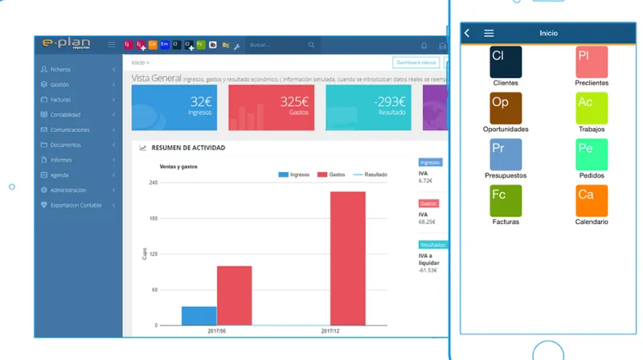Click the pink Ej plus shortcut icon

[141, 45]
